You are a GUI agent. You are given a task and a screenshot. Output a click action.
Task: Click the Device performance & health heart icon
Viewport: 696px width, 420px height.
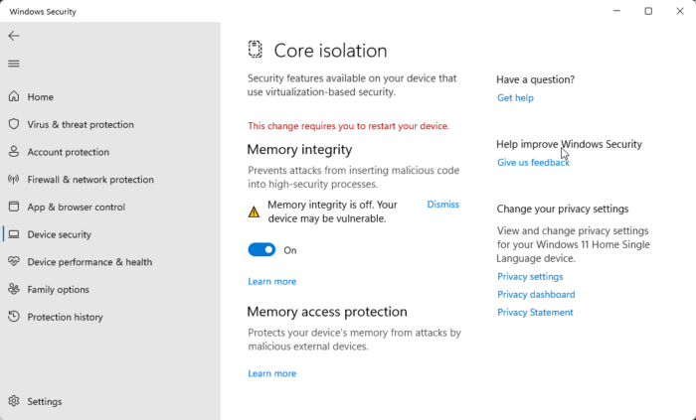point(14,262)
